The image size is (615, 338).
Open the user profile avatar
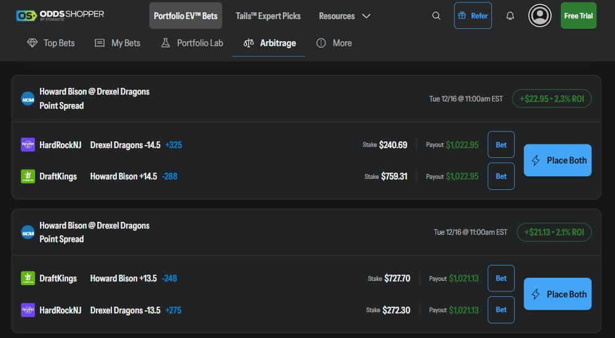[x=540, y=16]
